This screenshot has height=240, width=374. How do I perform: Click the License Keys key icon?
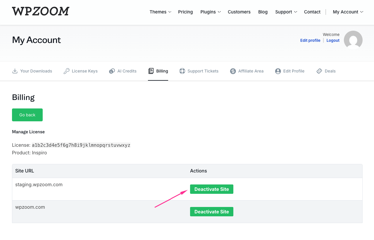[x=66, y=71]
